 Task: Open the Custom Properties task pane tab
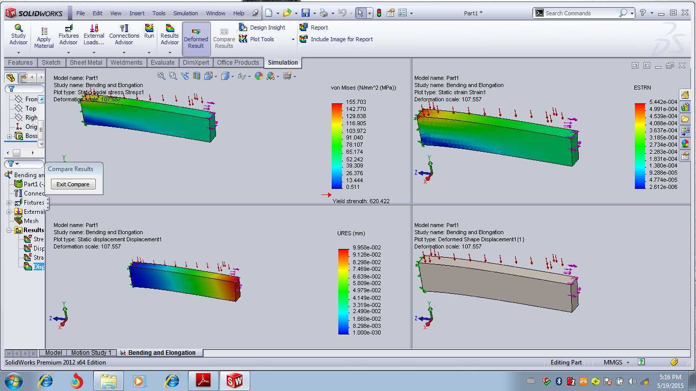pyautogui.click(x=685, y=156)
